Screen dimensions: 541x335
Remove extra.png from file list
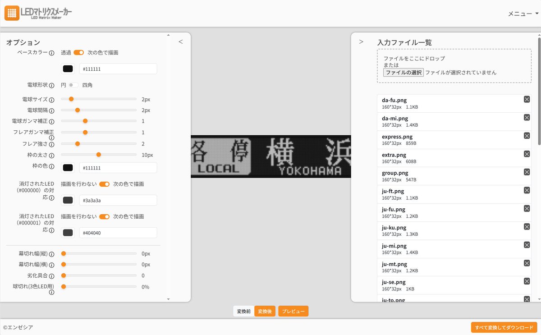point(527,154)
